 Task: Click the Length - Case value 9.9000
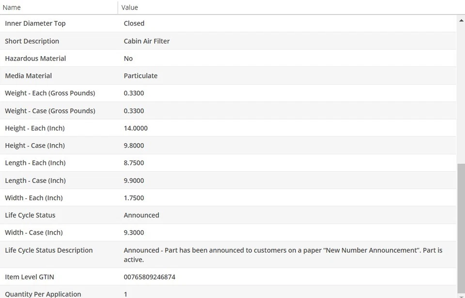134,180
